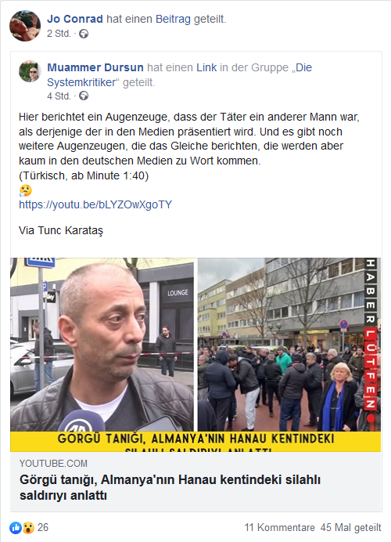The width and height of the screenshot is (391, 542).
Task: Open video title Görgü tanığı headline
Action: 170,487
